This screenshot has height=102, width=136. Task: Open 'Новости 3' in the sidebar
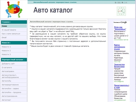(x=14, y=54)
